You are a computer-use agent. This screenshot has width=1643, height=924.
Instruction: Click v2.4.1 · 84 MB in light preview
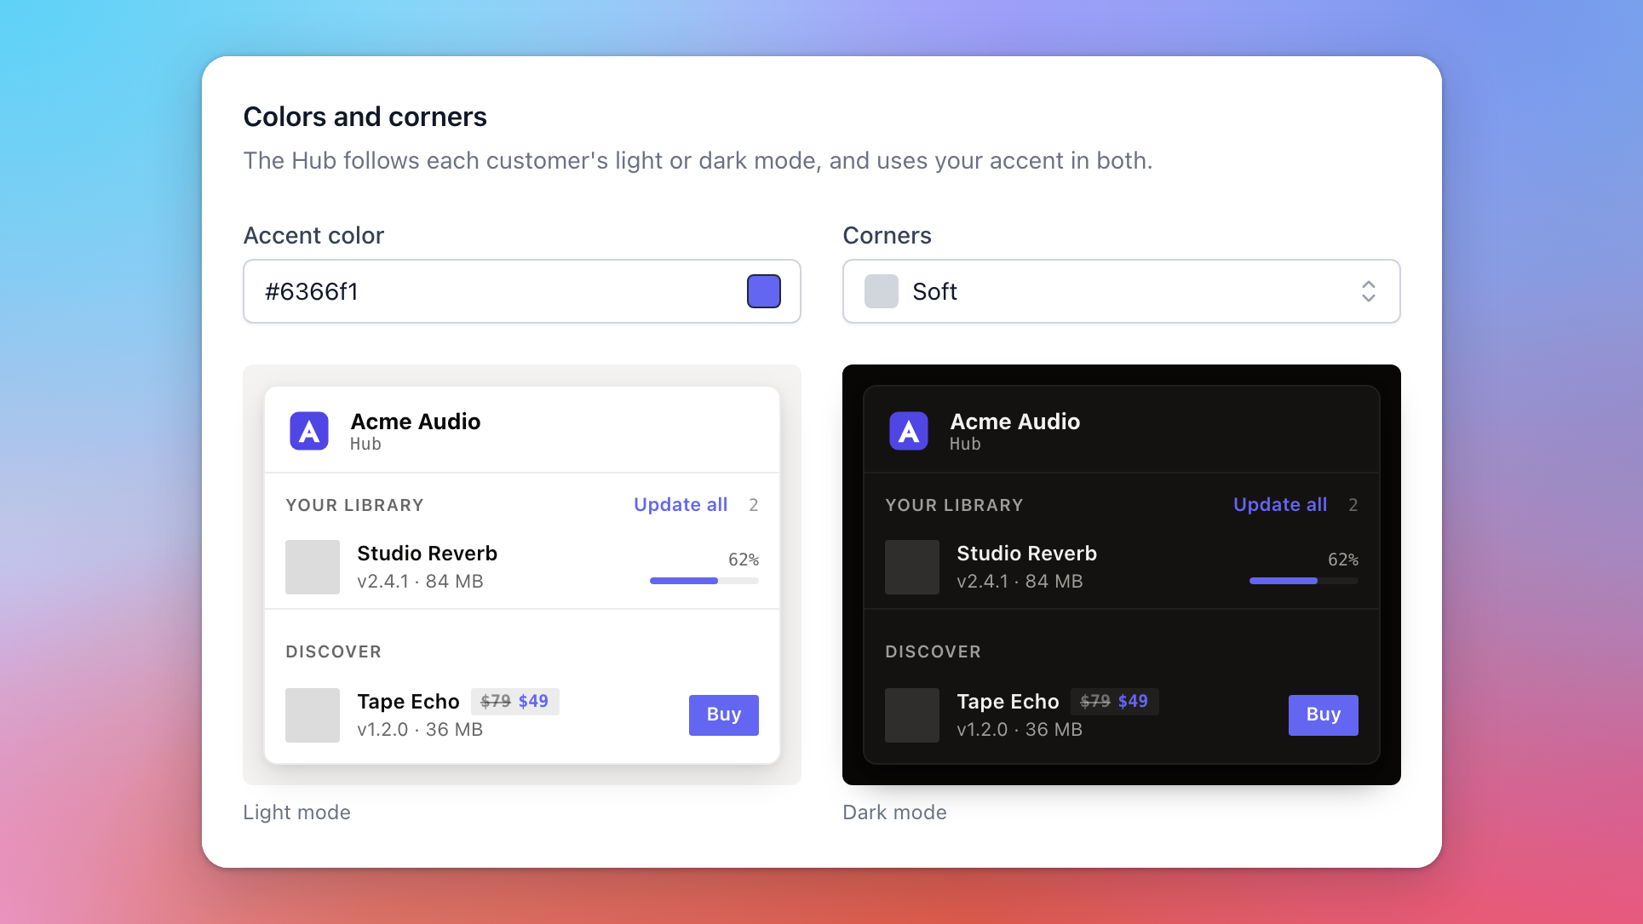tap(421, 582)
